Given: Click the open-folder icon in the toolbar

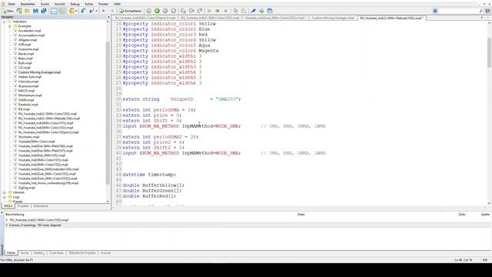Looking at the screenshot, I should coord(28,11).
